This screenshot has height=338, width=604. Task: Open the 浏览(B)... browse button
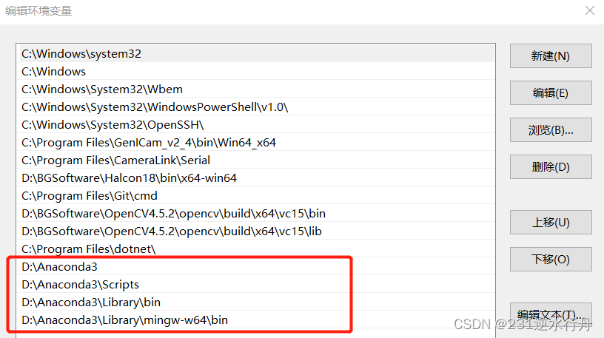[x=551, y=129]
